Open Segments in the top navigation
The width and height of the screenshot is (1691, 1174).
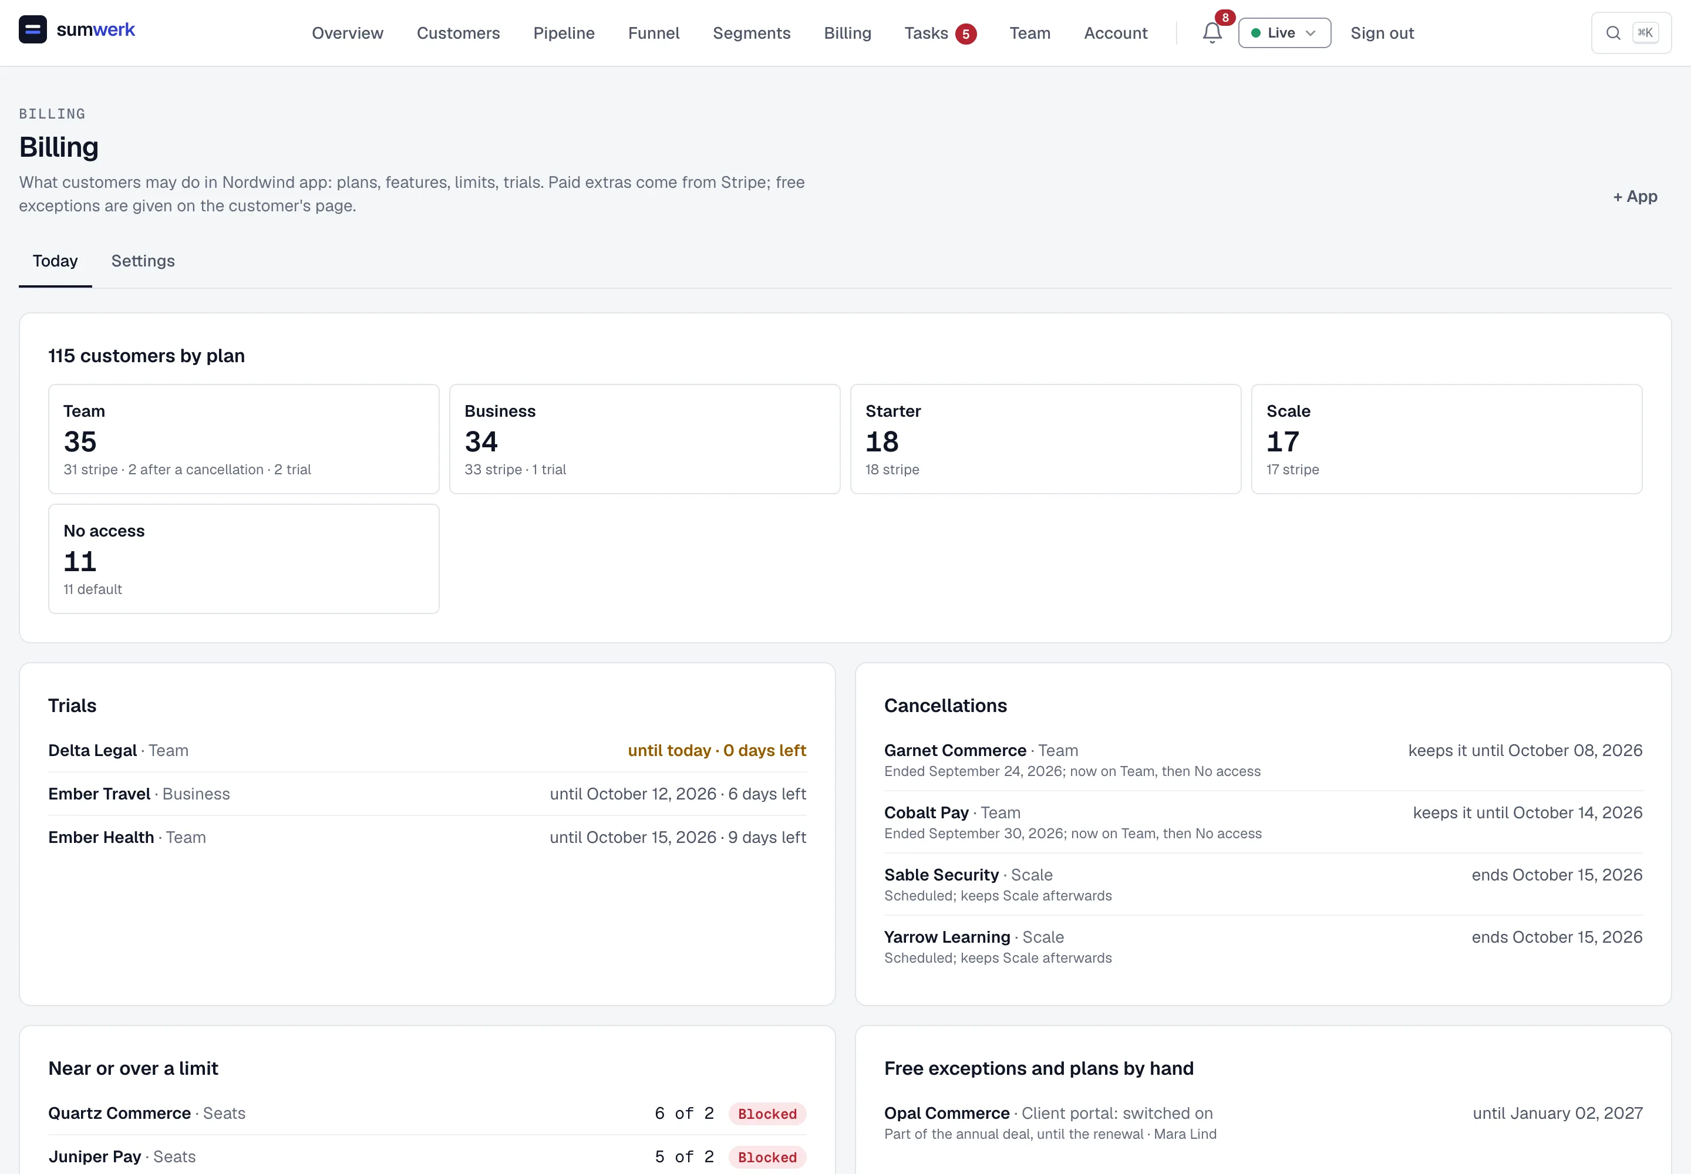point(752,33)
